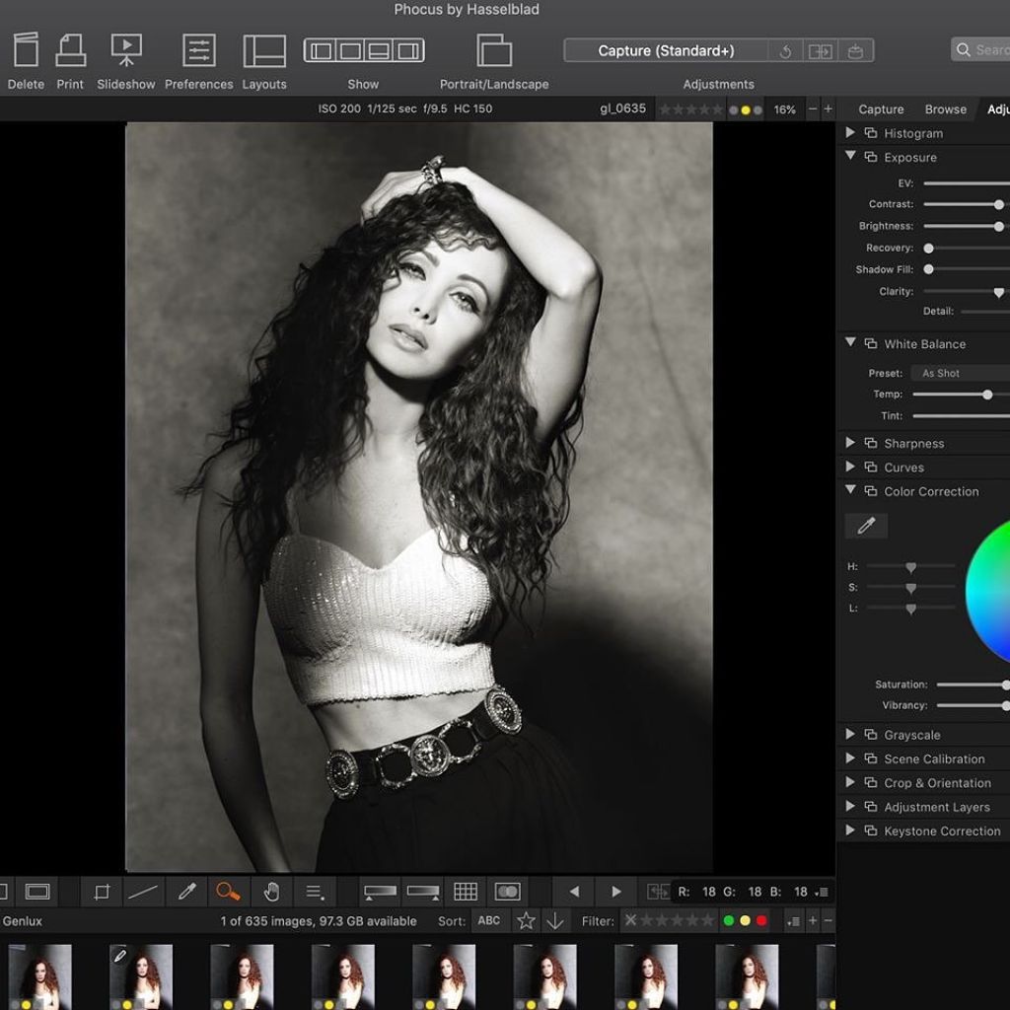Click the Color Correction eyedropper picker
The image size is (1010, 1010).
(x=866, y=526)
